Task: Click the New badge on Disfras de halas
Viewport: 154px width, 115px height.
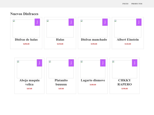Action: click(37, 22)
